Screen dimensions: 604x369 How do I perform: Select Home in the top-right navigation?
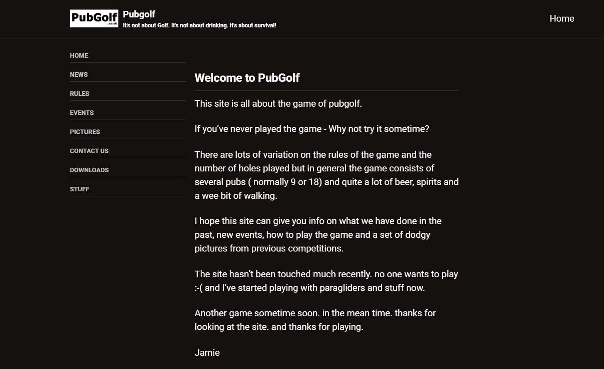click(x=562, y=18)
